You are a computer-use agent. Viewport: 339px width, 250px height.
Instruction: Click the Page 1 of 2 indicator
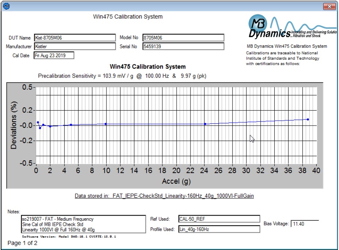pyautogui.click(x=22, y=243)
